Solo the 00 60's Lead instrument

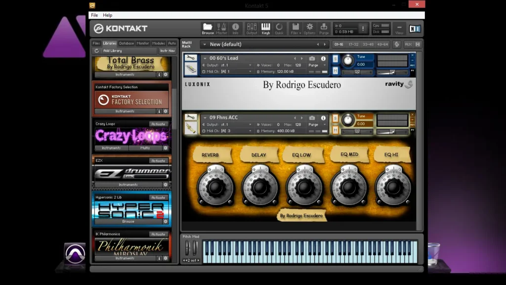click(336, 59)
